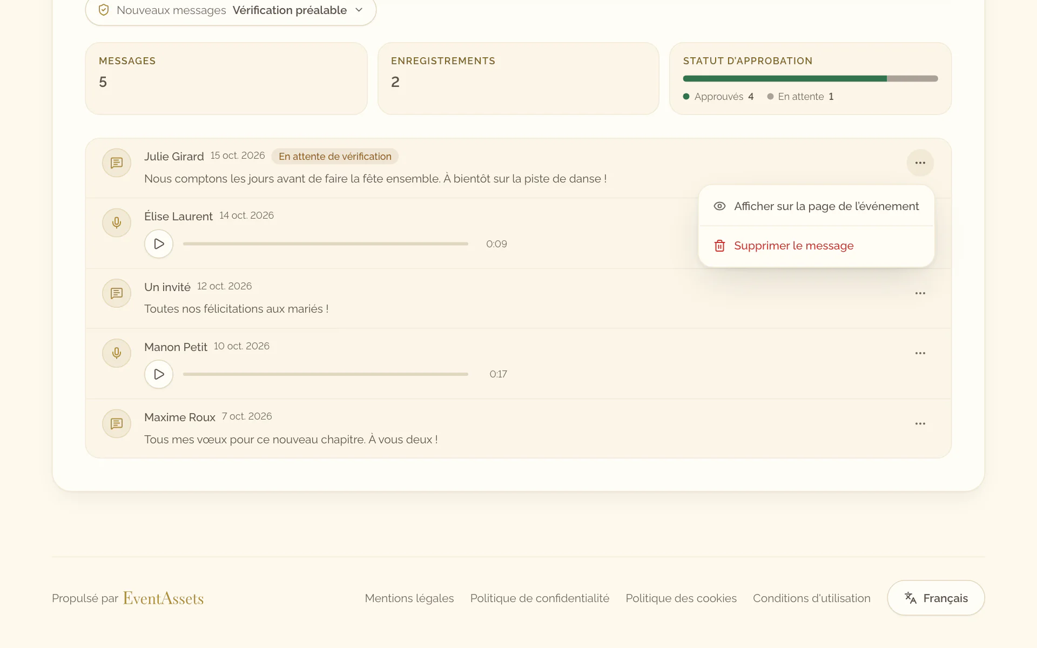Click the 0:09 audio duration
Viewport: 1037px width, 648px height.
(x=496, y=244)
